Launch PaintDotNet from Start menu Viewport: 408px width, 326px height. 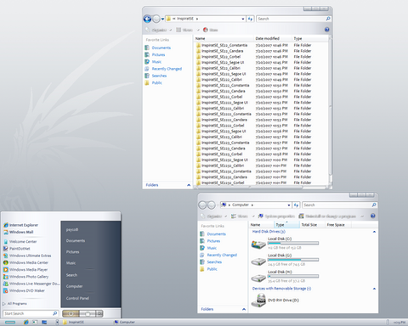(17, 249)
